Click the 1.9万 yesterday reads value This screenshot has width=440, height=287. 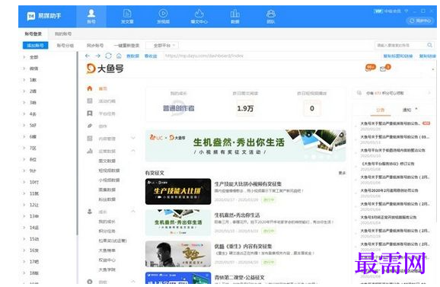tap(245, 108)
